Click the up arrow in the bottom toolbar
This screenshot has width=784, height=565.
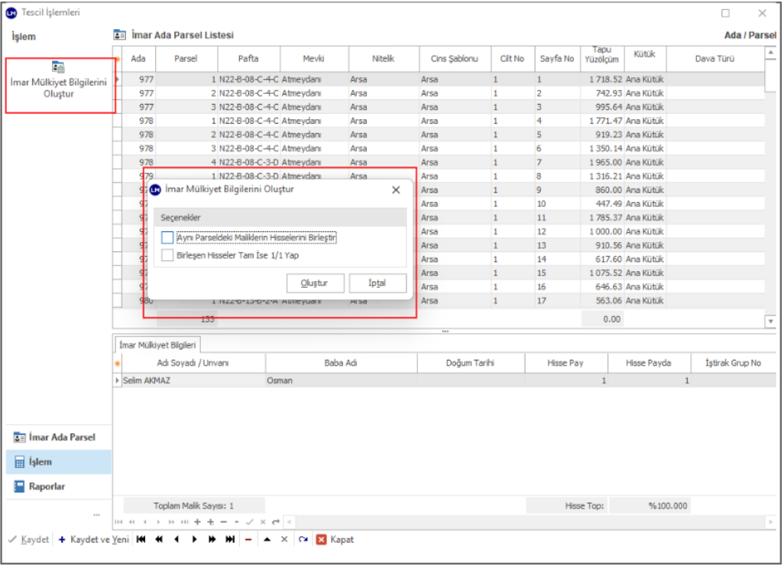click(267, 540)
